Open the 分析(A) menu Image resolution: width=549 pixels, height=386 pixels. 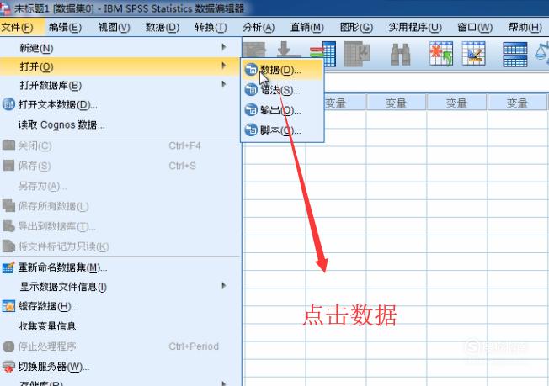(259, 27)
